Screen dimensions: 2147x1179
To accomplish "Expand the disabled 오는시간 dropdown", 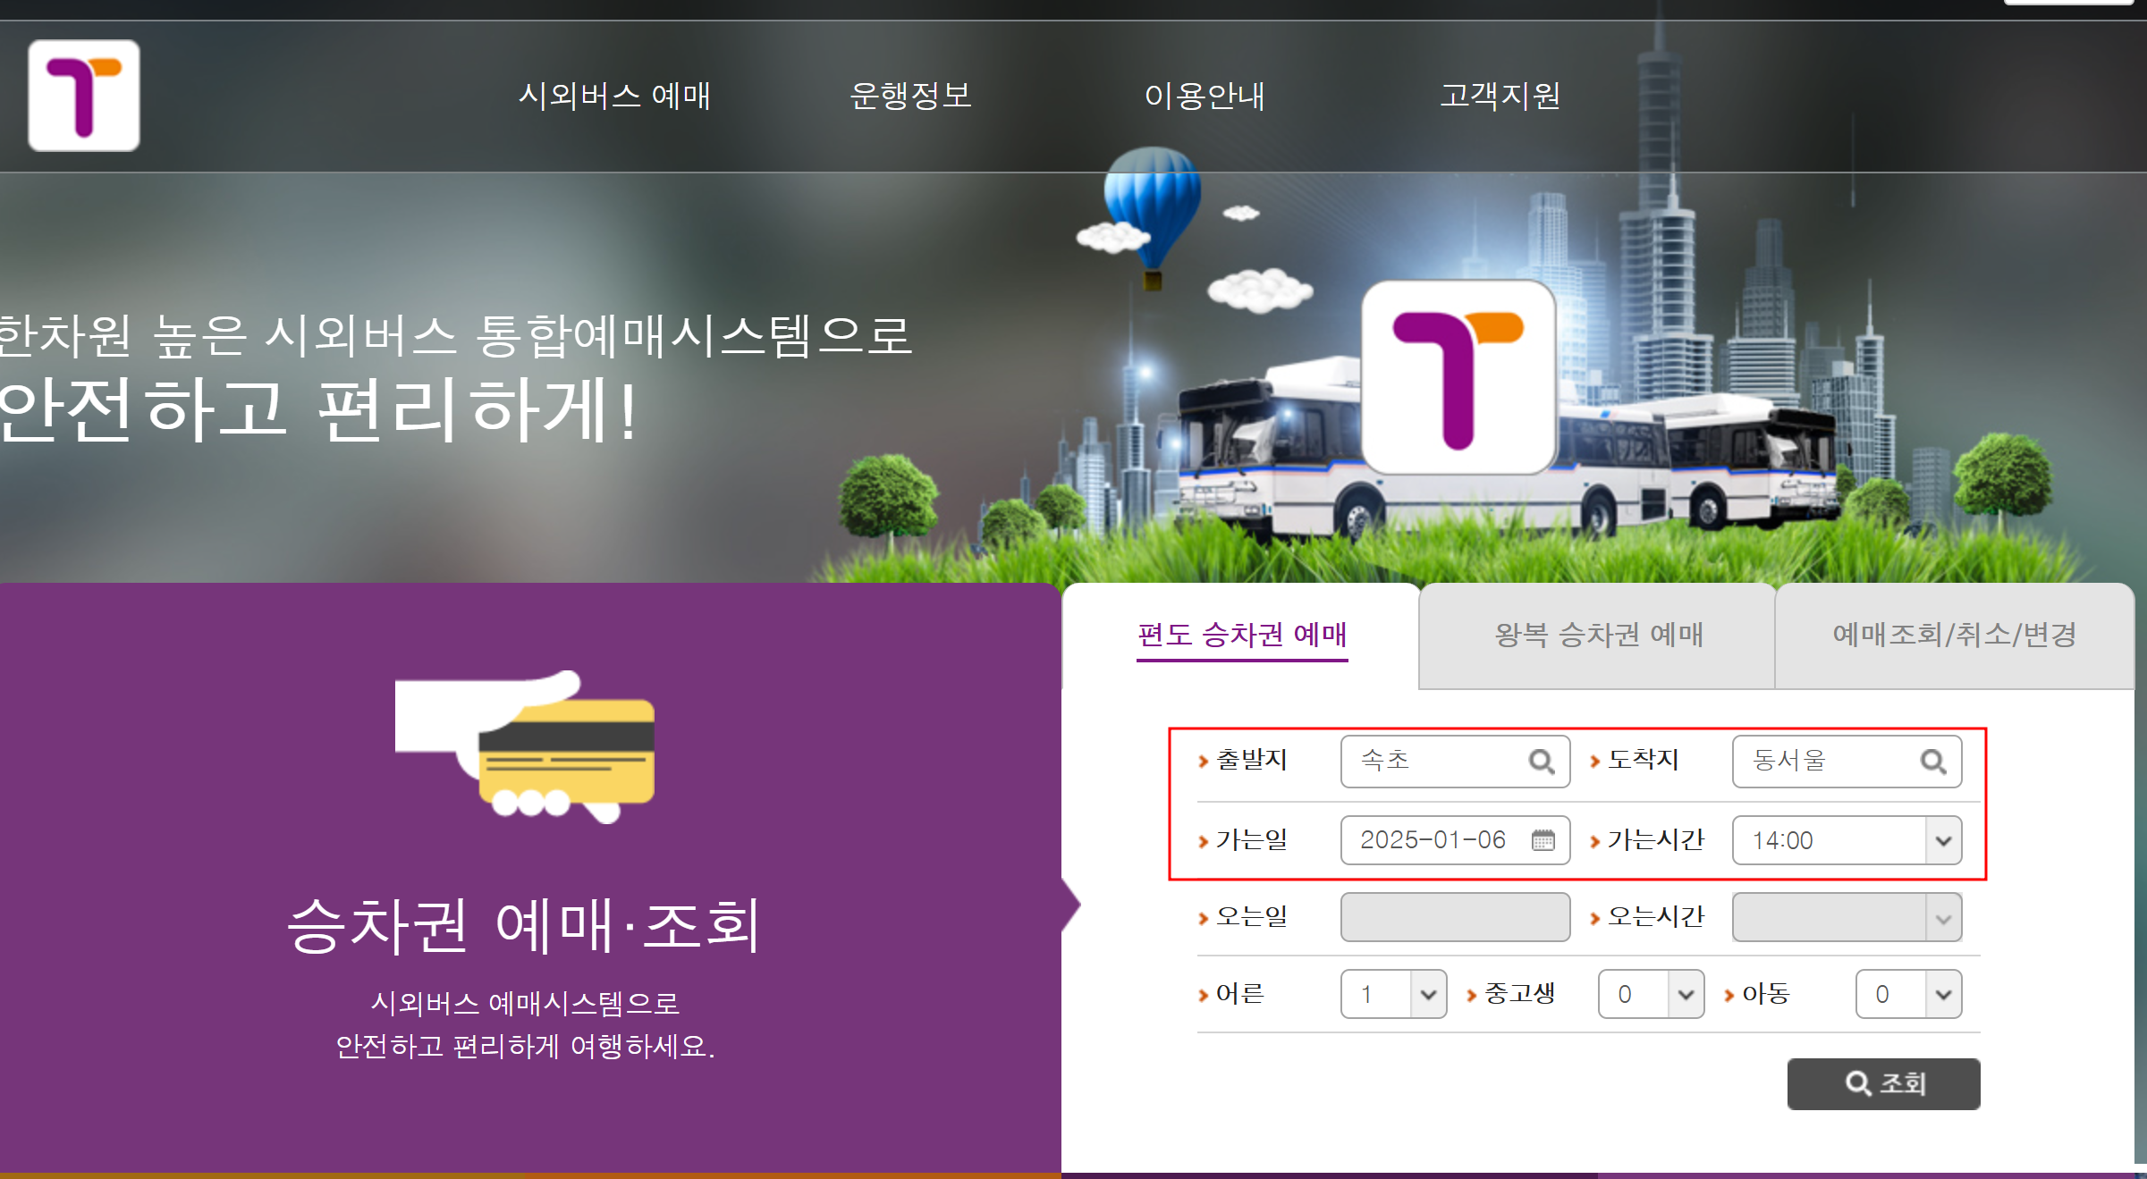I will 1942,918.
